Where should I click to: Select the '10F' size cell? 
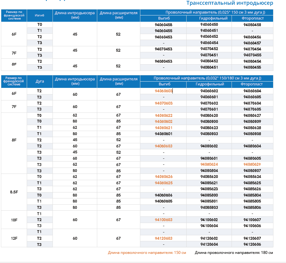(x=14, y=220)
